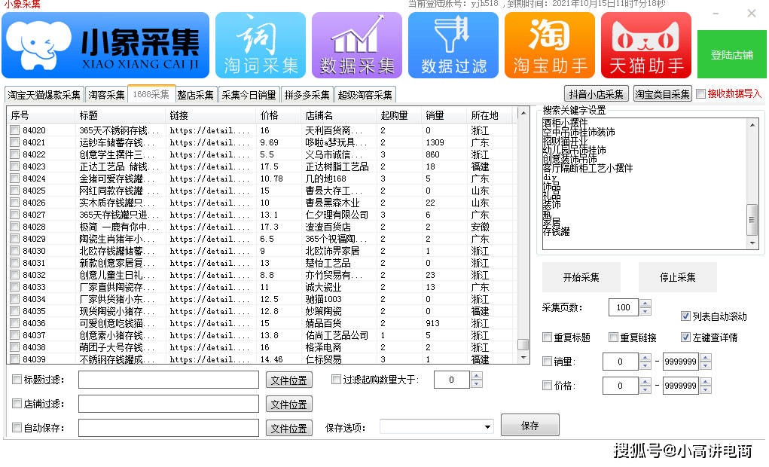
Task: Enable the 店铺过滤 checkbox
Action: [x=17, y=403]
